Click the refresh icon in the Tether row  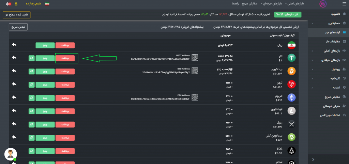click(31, 58)
